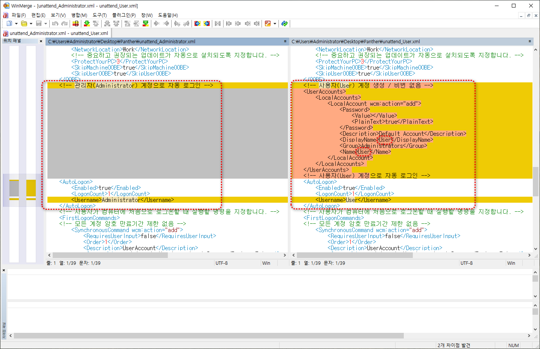Click the 2개 차이점 발견 status text

click(454, 345)
